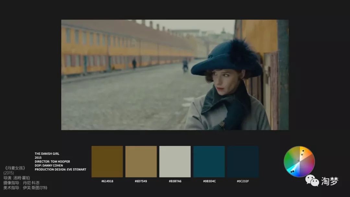Click DOP: DANNY COHEN credit line
Viewport: 350px width, 197px height.
(x=49, y=166)
